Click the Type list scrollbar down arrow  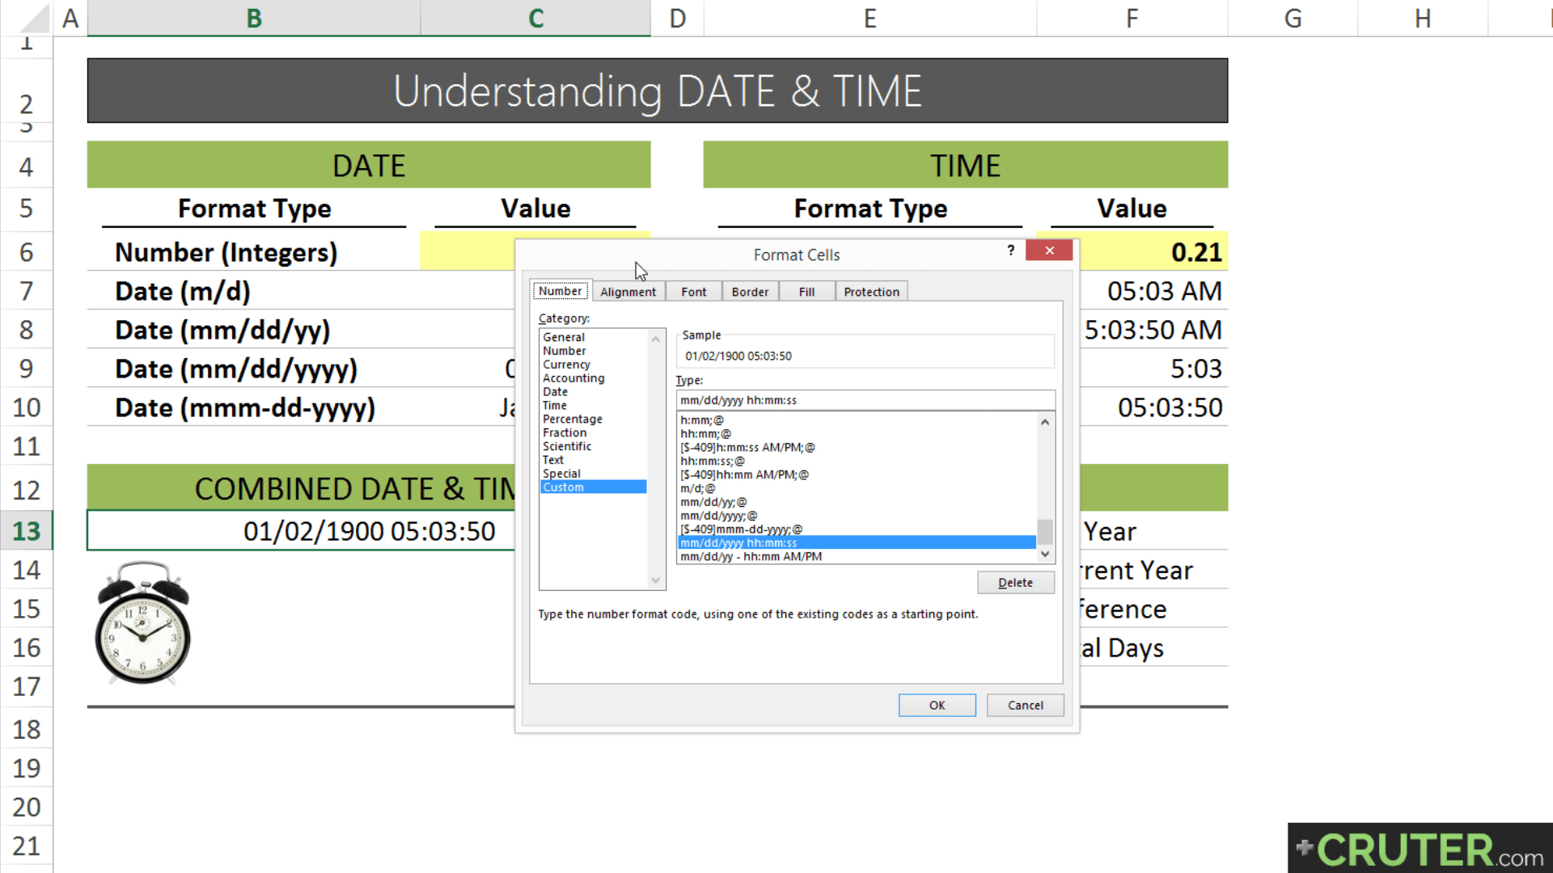coord(1044,555)
